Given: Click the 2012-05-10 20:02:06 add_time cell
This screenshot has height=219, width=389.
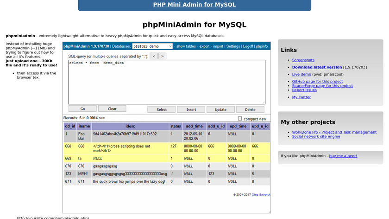Looking at the screenshot, I should (x=194, y=136).
